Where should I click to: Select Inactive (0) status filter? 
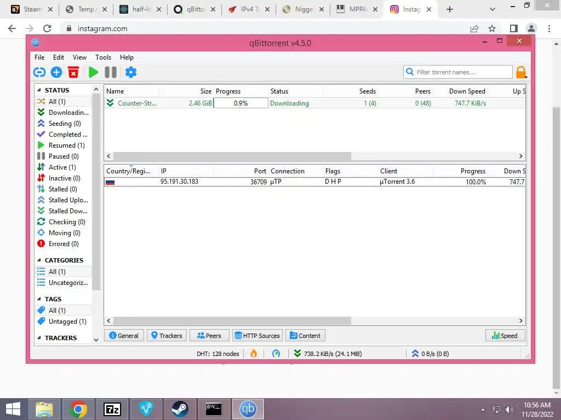click(64, 178)
